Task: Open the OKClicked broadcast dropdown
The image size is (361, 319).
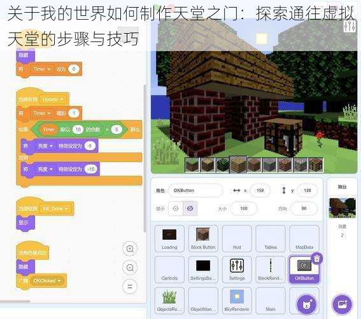Action: click(x=47, y=281)
